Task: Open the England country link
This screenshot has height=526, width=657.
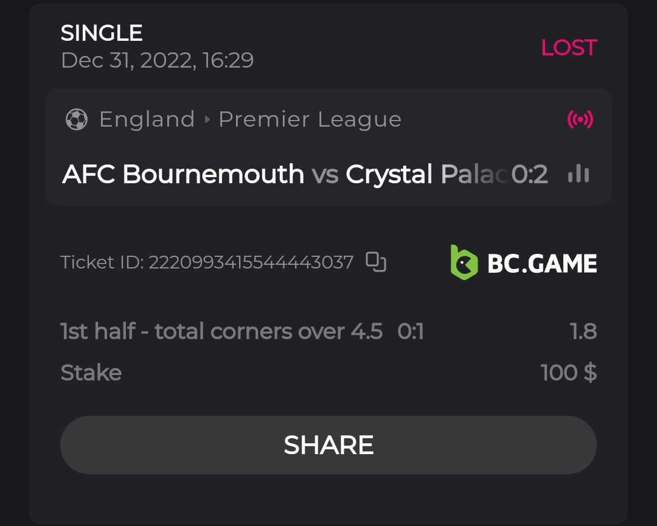Action: (147, 119)
